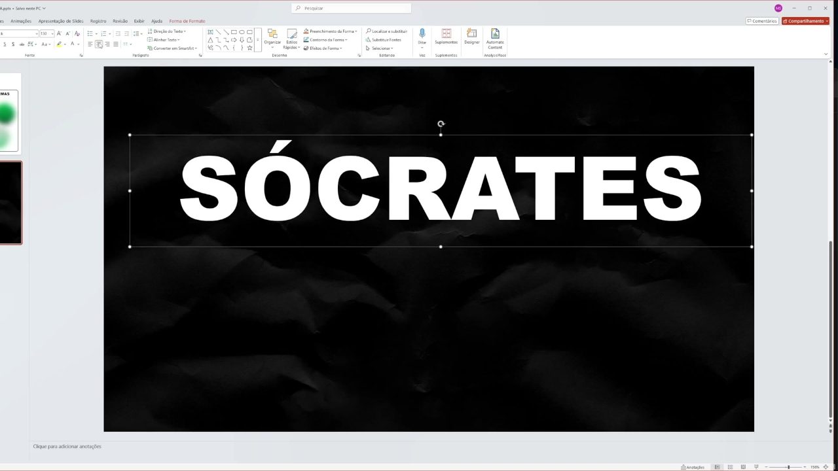
Task: Select the Forma de Formato tab
Action: click(187, 21)
